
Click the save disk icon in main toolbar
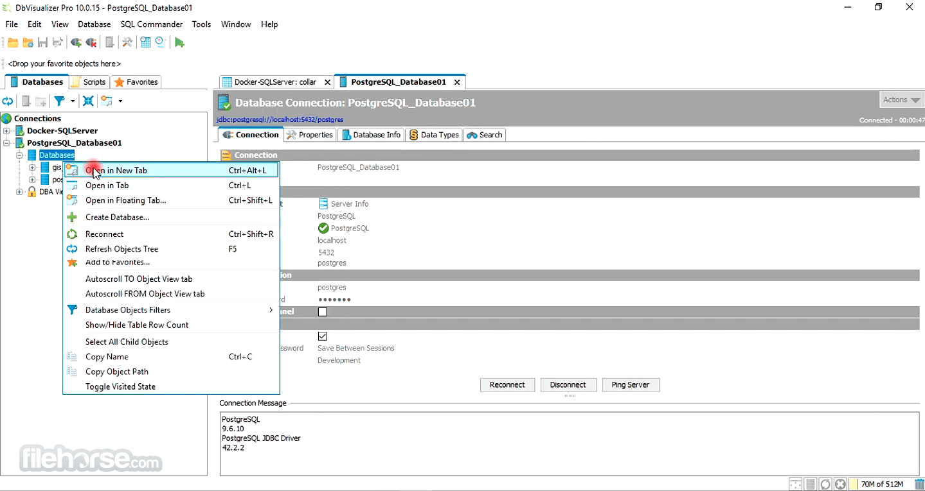(x=43, y=43)
